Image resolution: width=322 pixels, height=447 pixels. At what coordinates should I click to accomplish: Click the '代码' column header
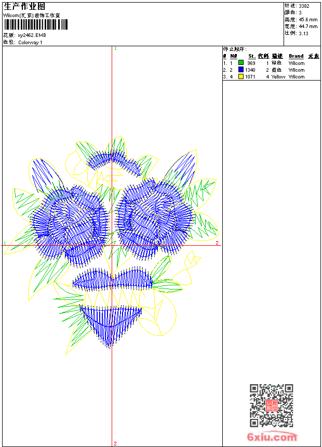coord(263,56)
